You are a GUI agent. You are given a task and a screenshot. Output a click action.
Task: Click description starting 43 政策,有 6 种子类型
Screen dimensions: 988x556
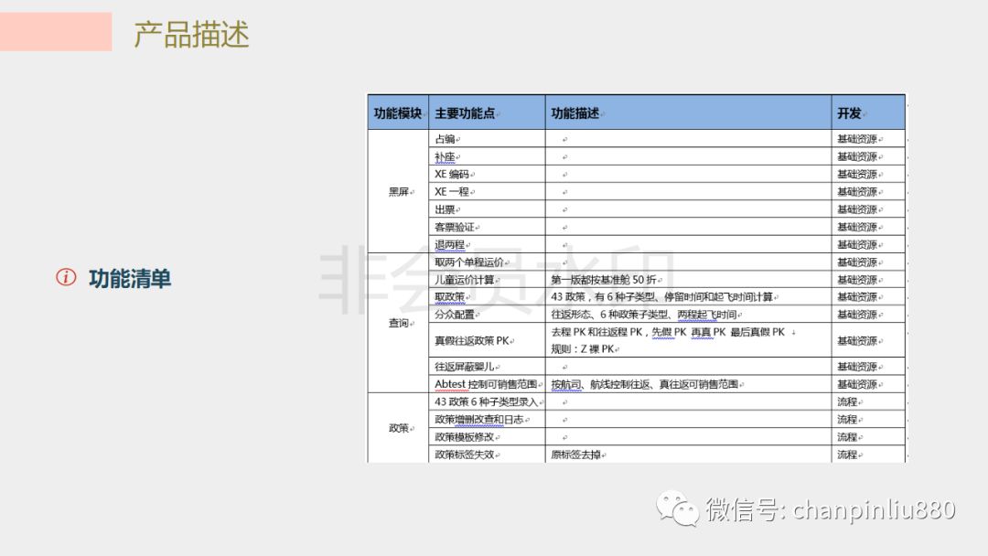click(x=662, y=296)
